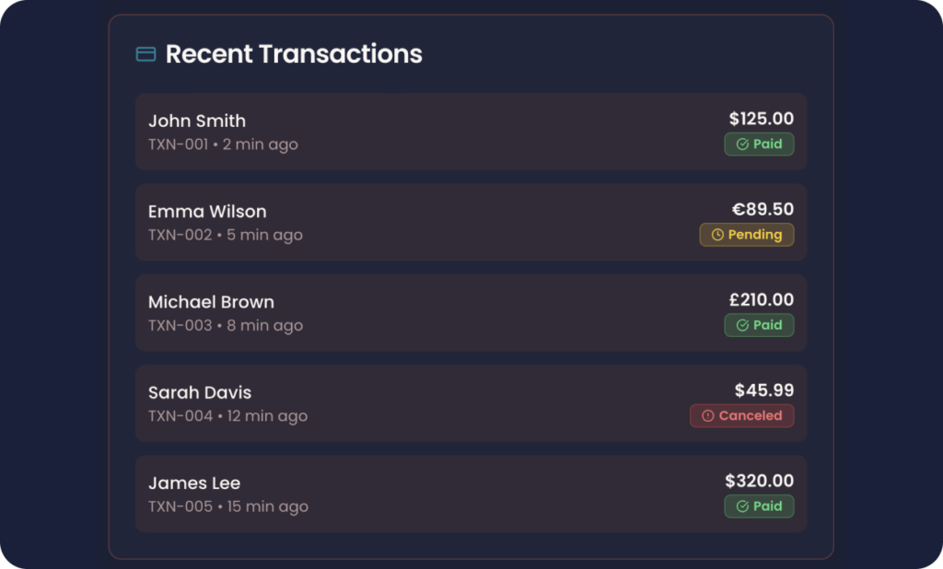The height and width of the screenshot is (569, 943).
Task: Click the €89.50 amount
Action: (x=763, y=209)
